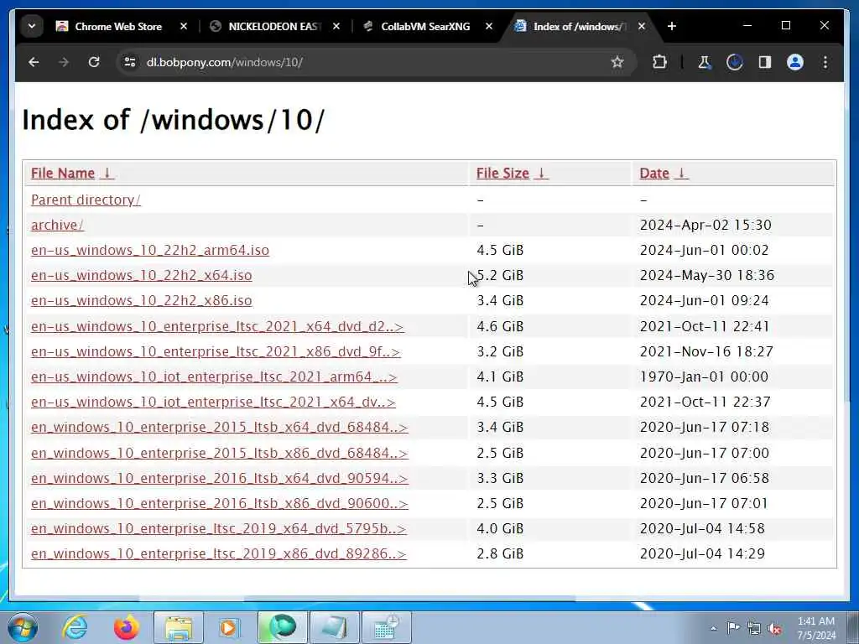Image resolution: width=859 pixels, height=644 pixels.
Task: Open Action Center flag icon
Action: point(733,628)
